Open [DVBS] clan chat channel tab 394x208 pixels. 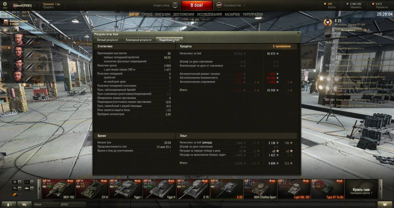[72, 204]
